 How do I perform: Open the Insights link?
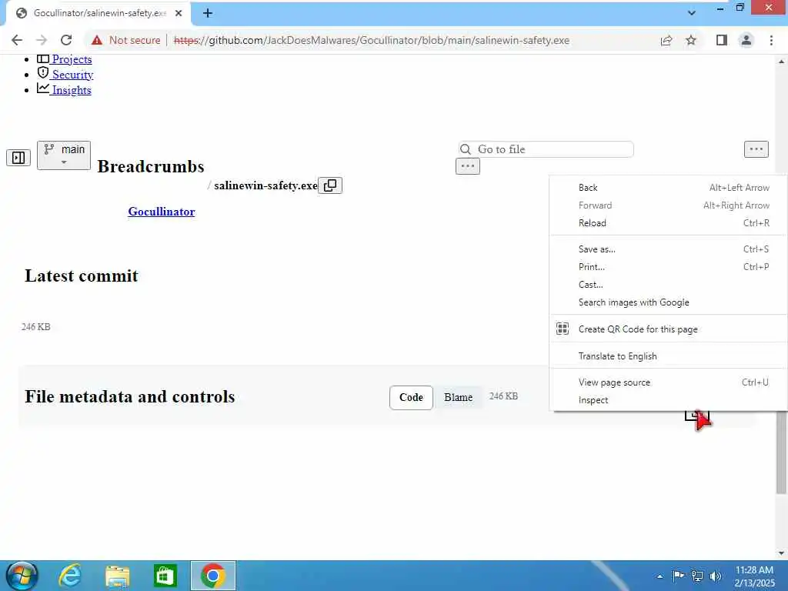[72, 90]
